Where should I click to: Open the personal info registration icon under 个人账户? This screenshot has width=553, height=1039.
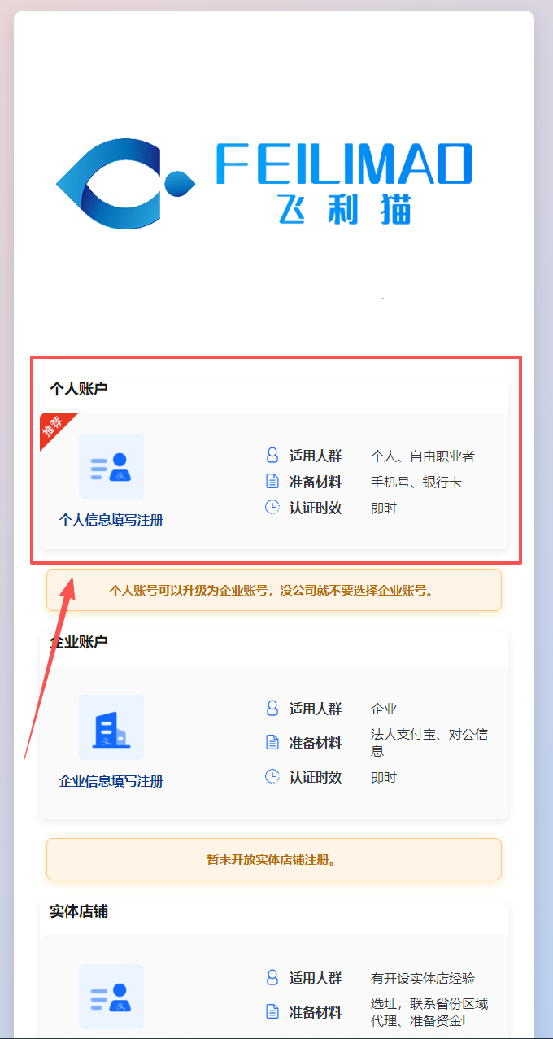coord(111,466)
